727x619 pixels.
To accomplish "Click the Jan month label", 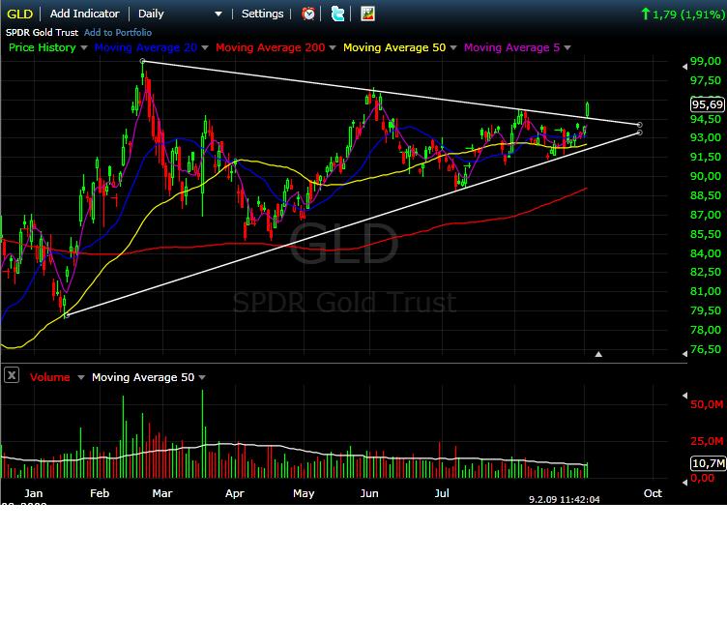I will pyautogui.click(x=34, y=493).
